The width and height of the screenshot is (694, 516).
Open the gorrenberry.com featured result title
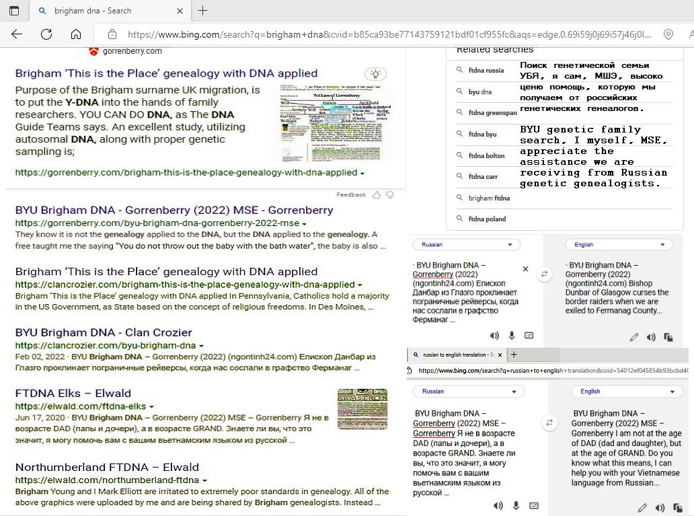coord(166,73)
